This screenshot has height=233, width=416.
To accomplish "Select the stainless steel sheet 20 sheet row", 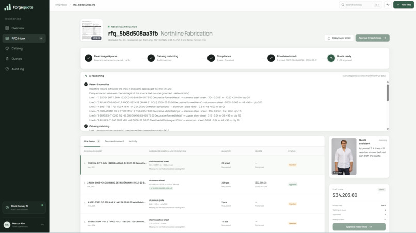I will 202,165.
